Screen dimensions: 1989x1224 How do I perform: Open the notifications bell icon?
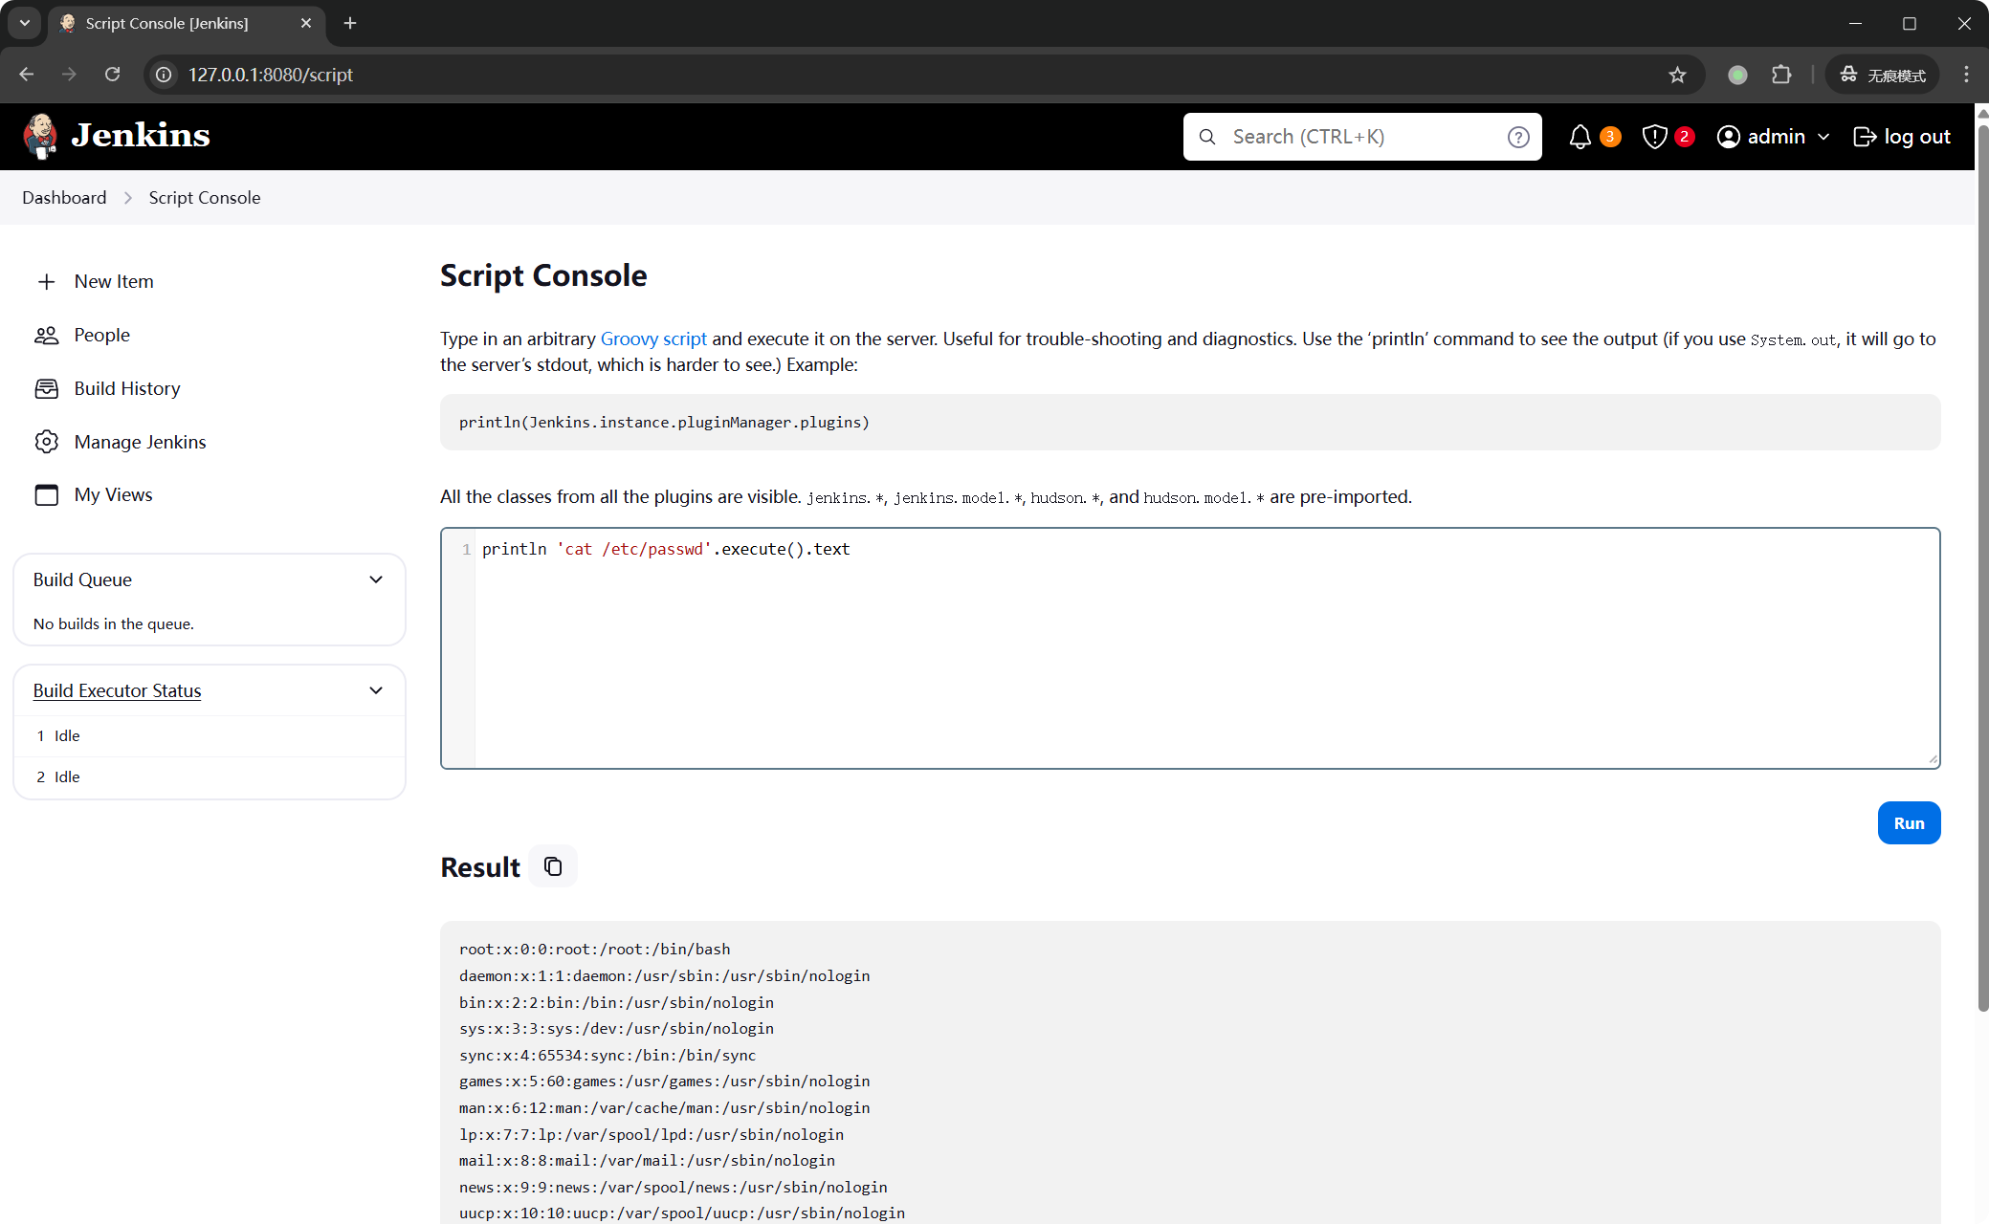pos(1580,137)
